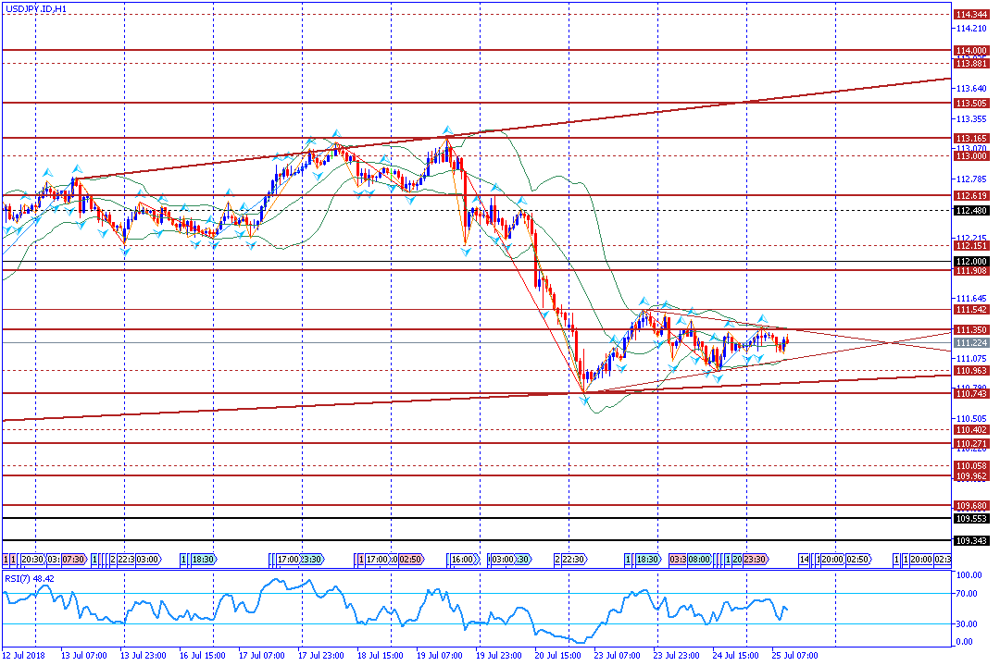This screenshot has width=1000, height=666.
Task: Click the pink 07:30 event marker
Action: (73, 559)
